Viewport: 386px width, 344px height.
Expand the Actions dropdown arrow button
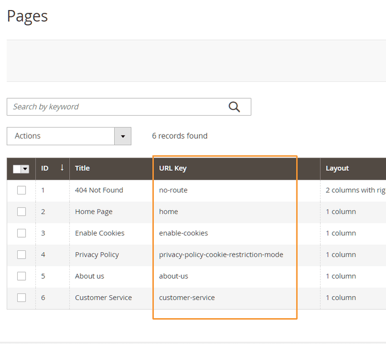[123, 136]
